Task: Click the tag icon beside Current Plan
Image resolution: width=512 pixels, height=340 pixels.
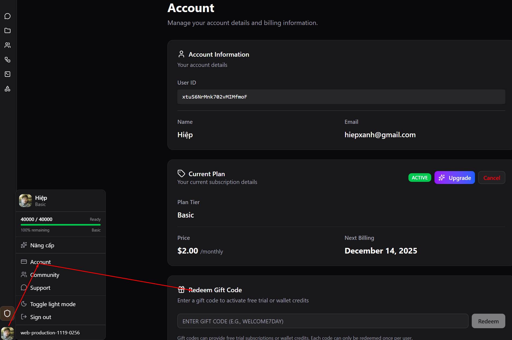Action: tap(181, 173)
